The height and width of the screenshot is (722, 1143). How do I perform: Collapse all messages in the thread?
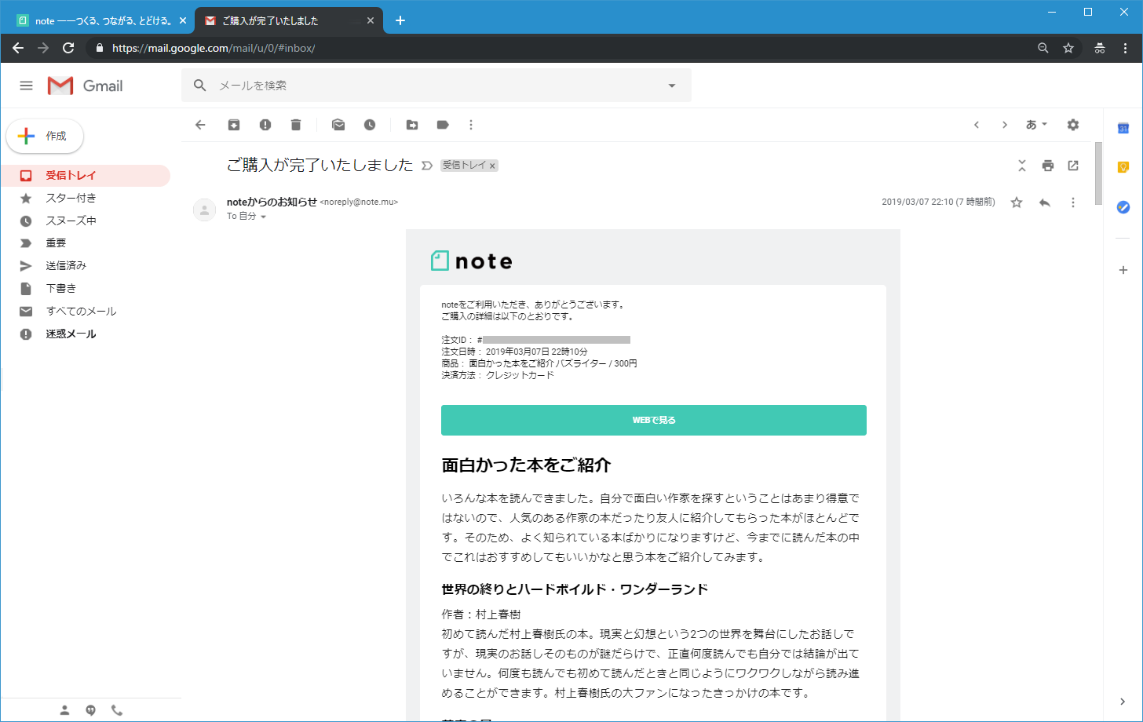coord(1022,166)
